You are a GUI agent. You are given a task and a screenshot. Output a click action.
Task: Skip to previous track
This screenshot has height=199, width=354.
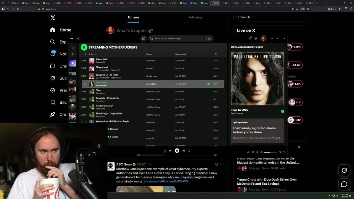[170, 151]
